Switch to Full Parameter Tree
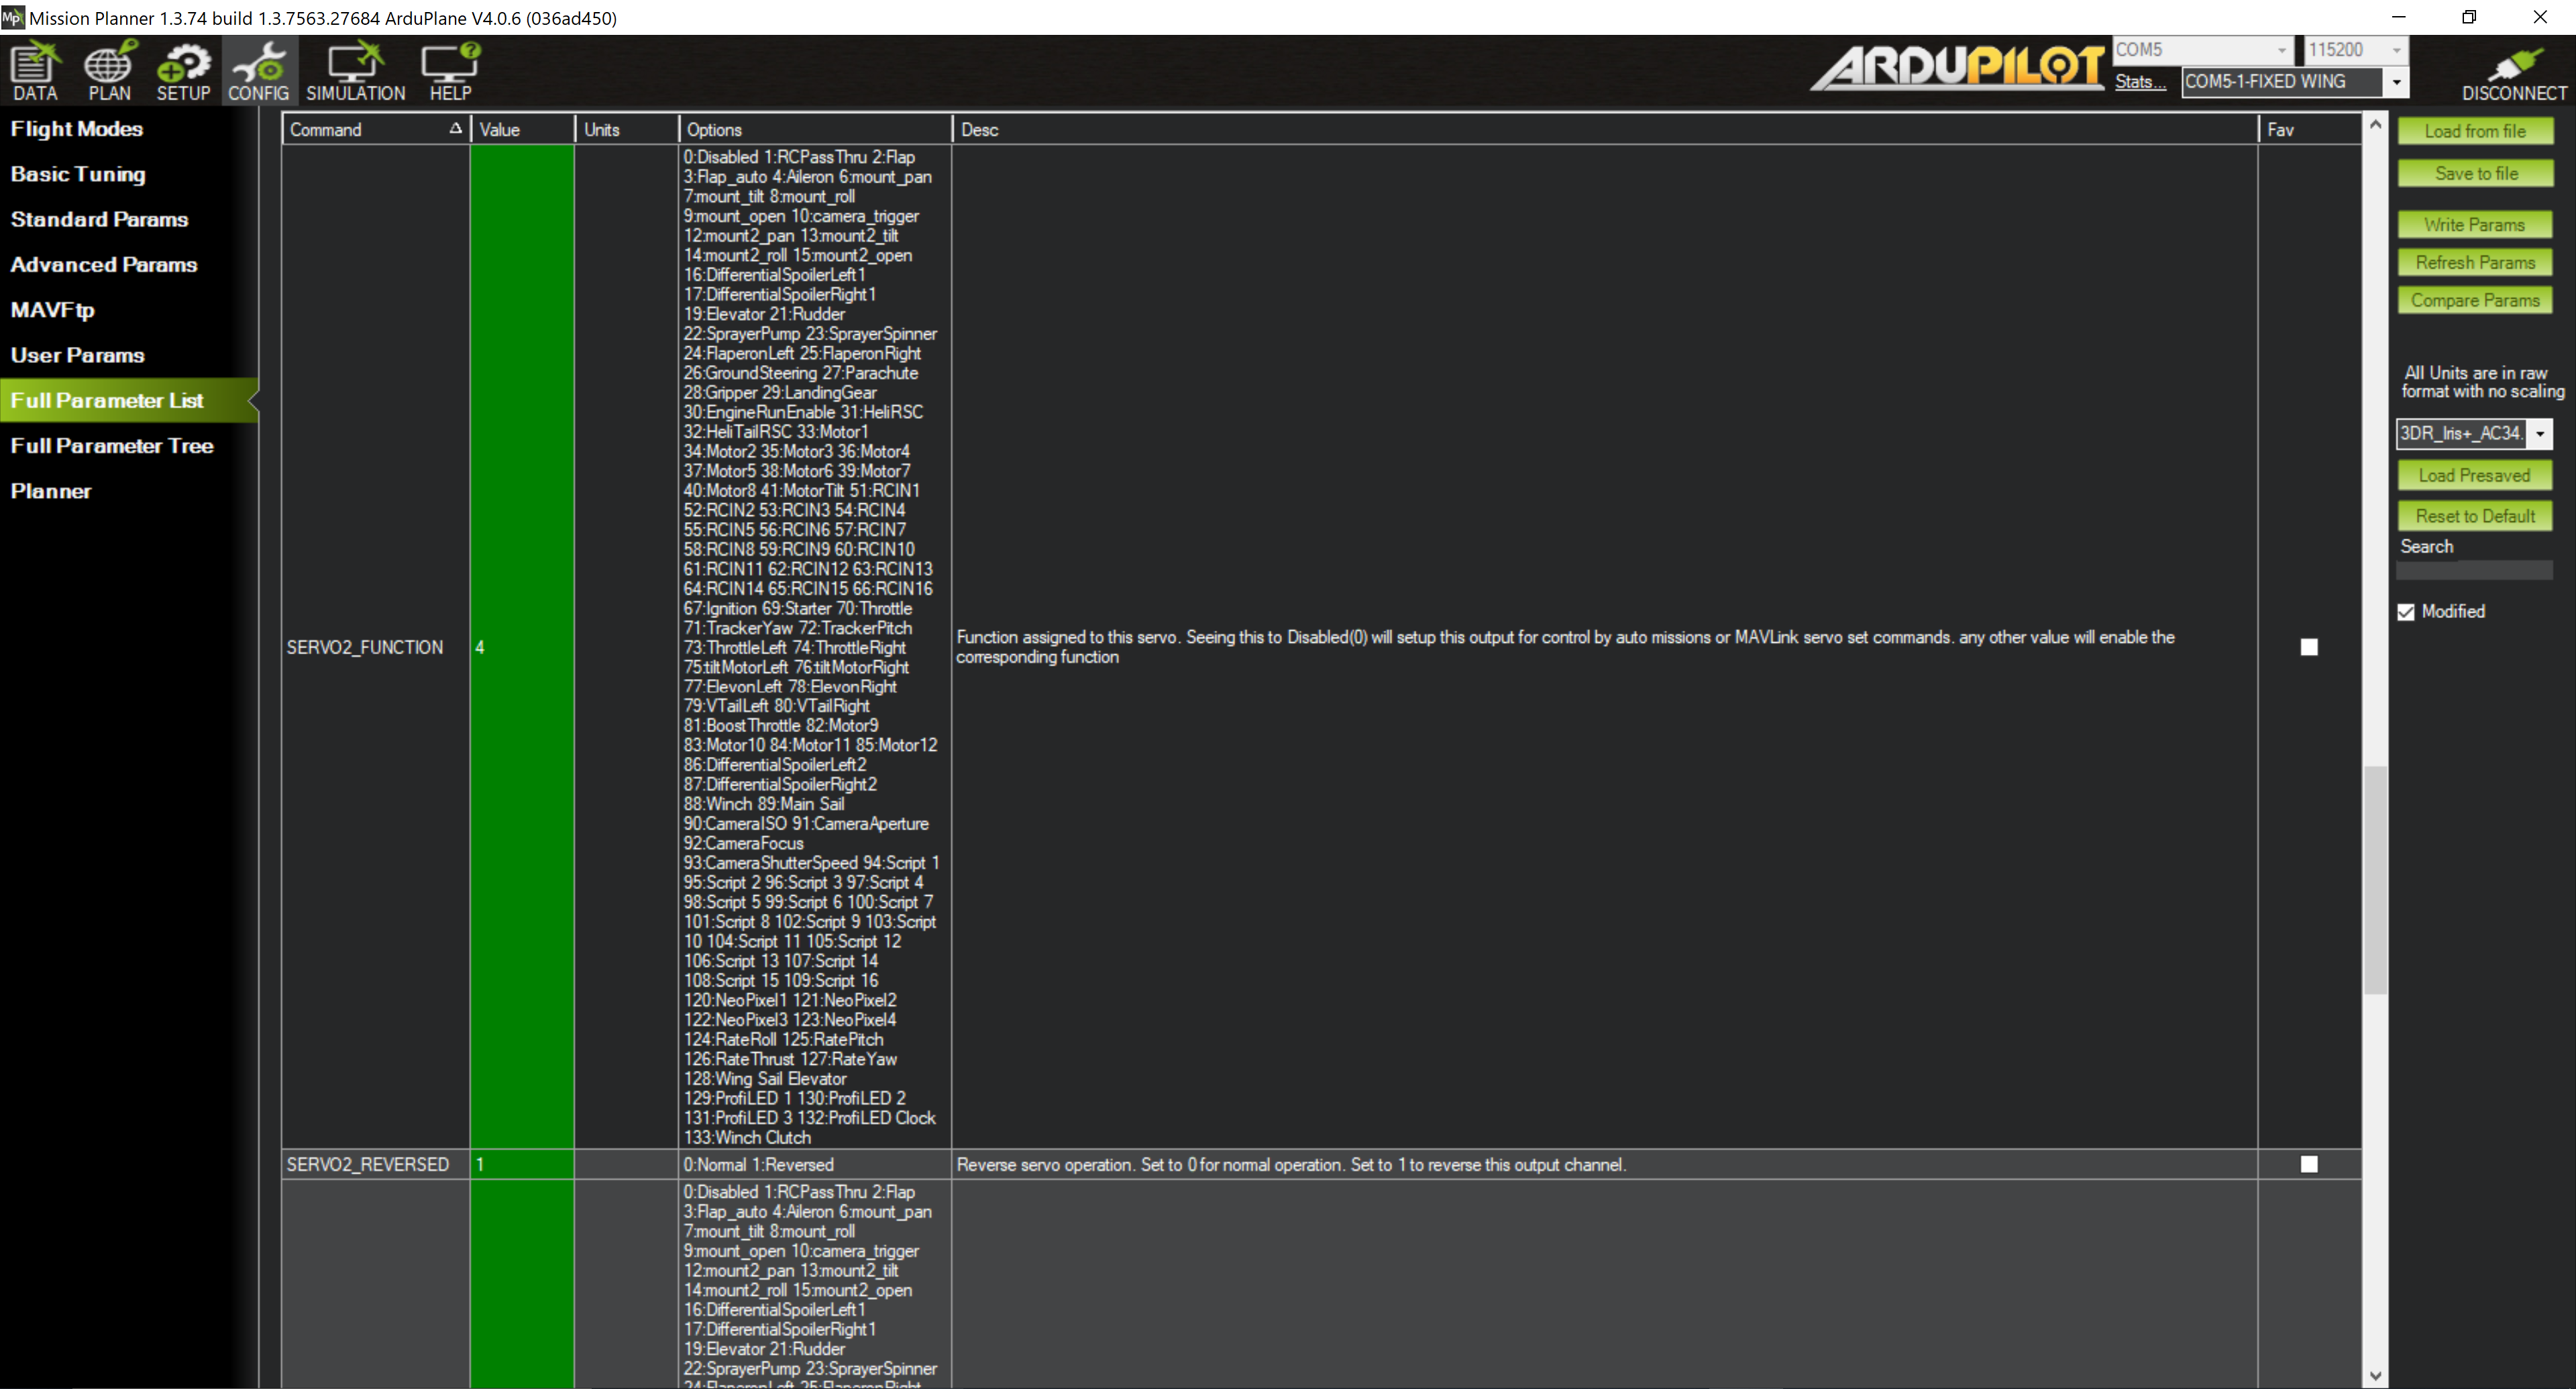This screenshot has width=2576, height=1389. [x=112, y=446]
